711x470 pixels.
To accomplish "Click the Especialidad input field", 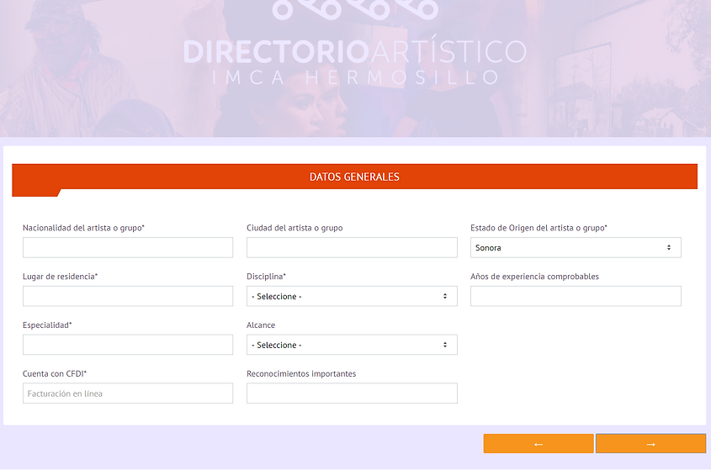I will pos(128,345).
